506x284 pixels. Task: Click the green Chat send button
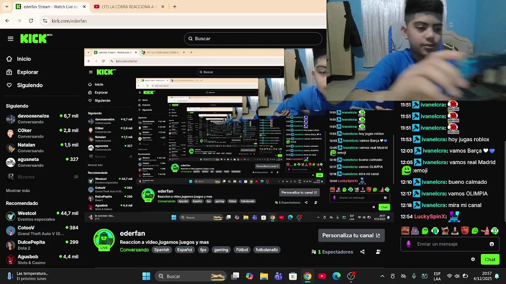click(x=490, y=259)
